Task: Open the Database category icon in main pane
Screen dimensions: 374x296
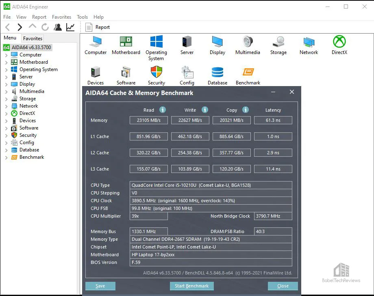Action: click(x=217, y=72)
